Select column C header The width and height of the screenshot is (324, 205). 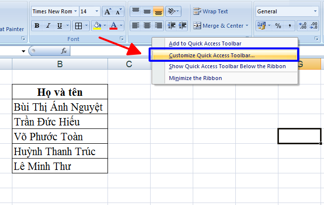129,64
